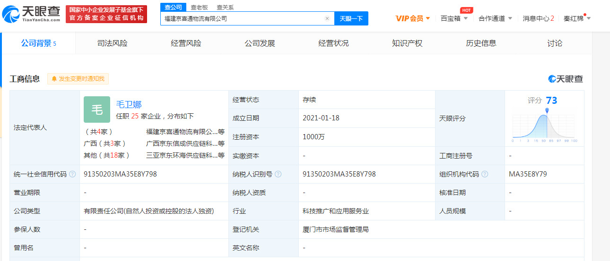Select the 公司发展 tab

tap(260, 43)
